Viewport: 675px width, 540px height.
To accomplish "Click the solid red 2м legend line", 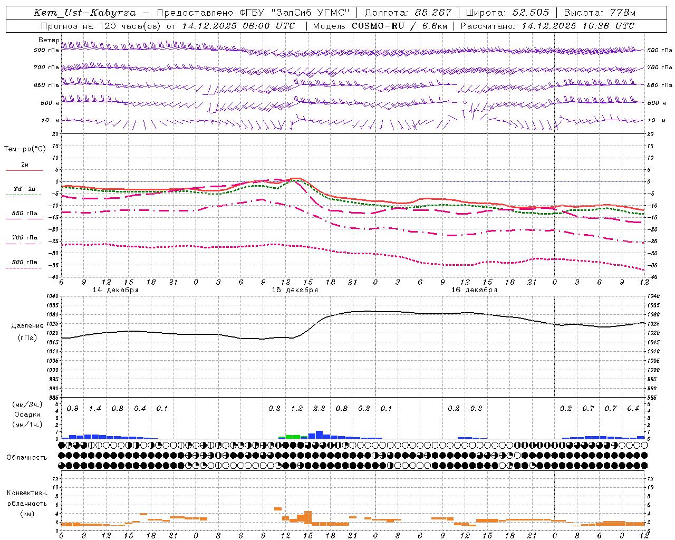I will 24,170.
